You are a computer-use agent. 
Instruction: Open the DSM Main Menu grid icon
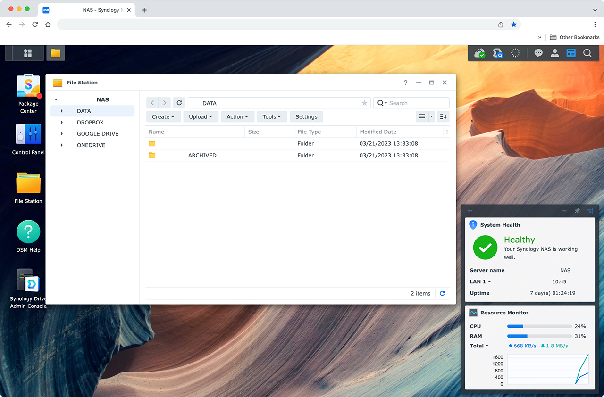click(28, 53)
